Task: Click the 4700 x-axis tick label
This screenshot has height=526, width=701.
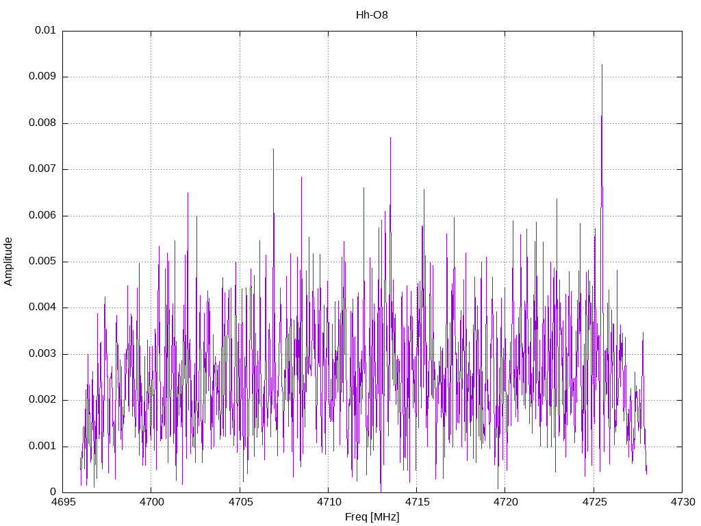Action: click(151, 502)
